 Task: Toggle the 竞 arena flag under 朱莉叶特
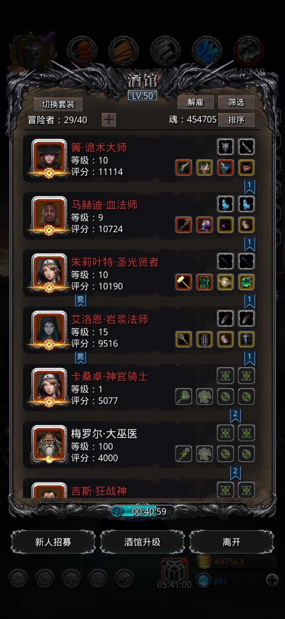[80, 301]
